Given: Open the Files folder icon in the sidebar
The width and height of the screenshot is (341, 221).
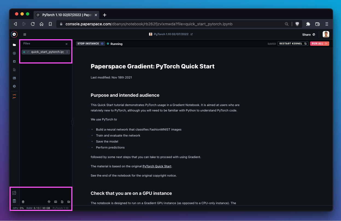Looking at the screenshot, I should [x=14, y=45].
